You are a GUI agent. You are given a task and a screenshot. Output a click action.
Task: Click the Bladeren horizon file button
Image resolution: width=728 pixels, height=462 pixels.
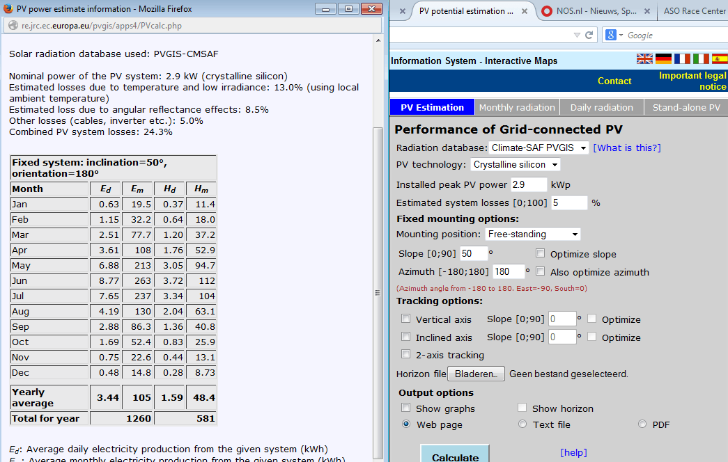pos(476,374)
